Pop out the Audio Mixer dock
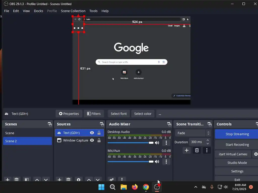This screenshot has width=258, height=193. coord(169,124)
